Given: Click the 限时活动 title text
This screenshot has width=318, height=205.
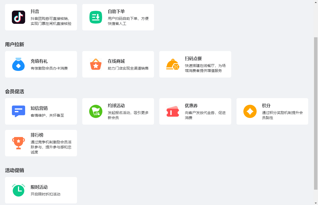Looking at the screenshot, I should [x=39, y=187].
